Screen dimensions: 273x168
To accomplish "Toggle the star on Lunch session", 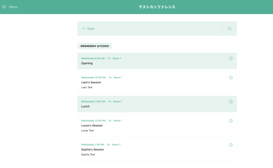I will 231,101.
